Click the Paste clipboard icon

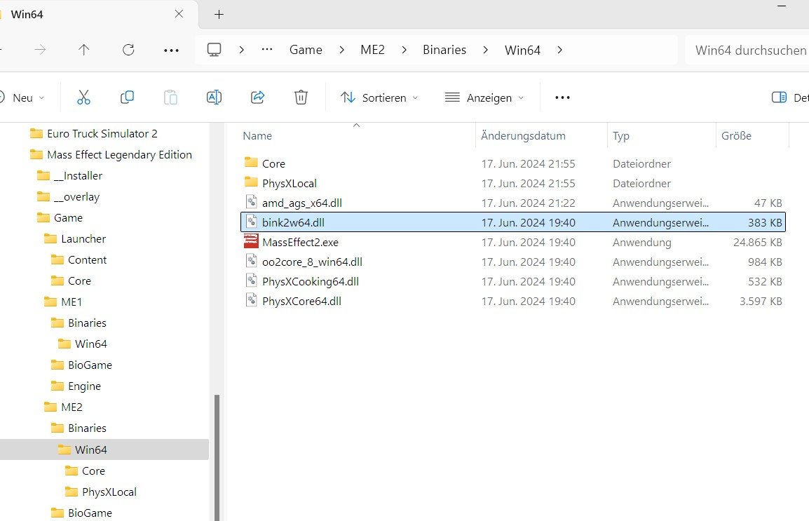pos(170,97)
